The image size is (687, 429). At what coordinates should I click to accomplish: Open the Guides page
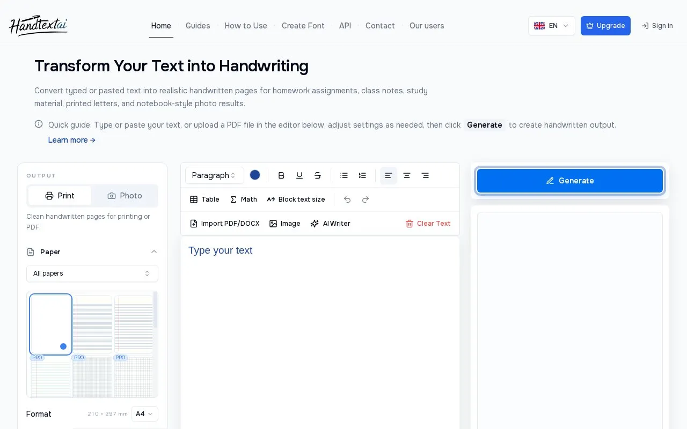click(198, 26)
